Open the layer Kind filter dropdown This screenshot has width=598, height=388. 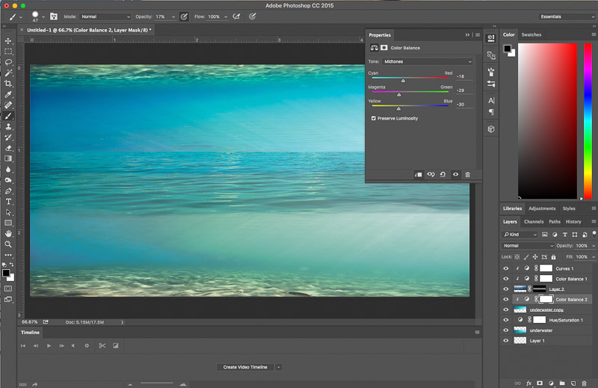520,234
